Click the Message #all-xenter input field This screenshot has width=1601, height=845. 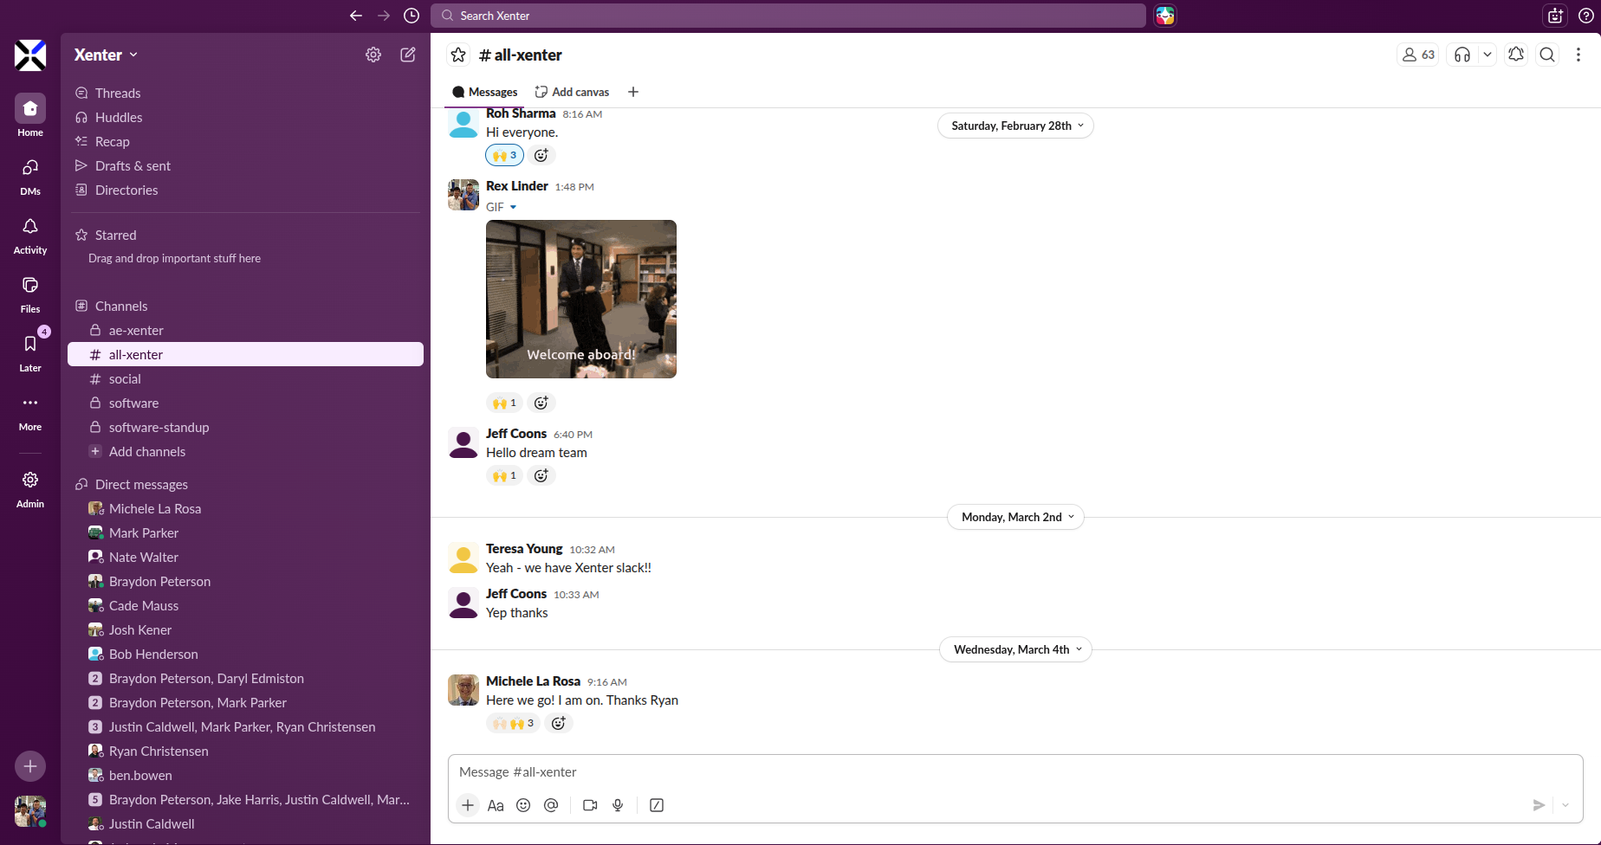click(1014, 772)
